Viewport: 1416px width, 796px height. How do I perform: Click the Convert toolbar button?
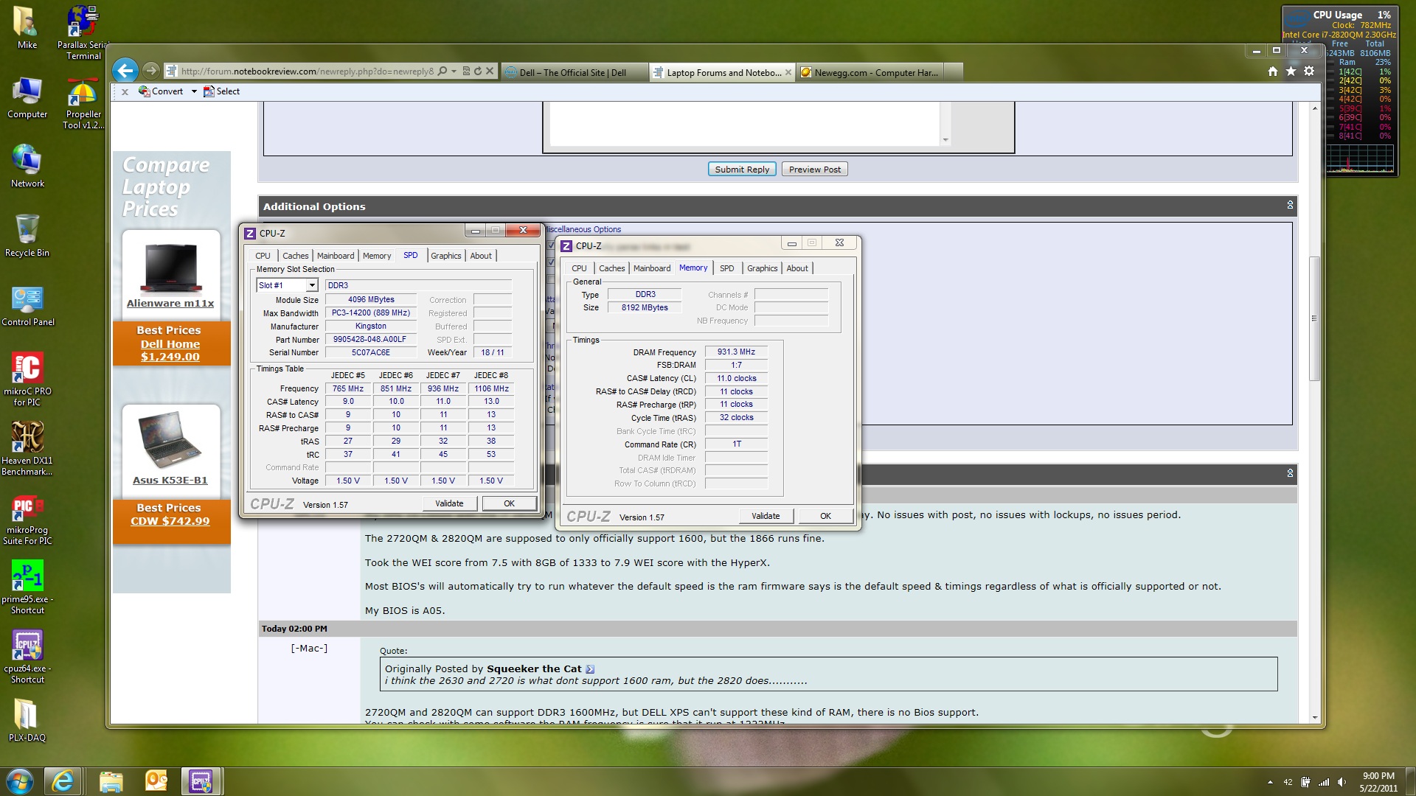(x=162, y=91)
